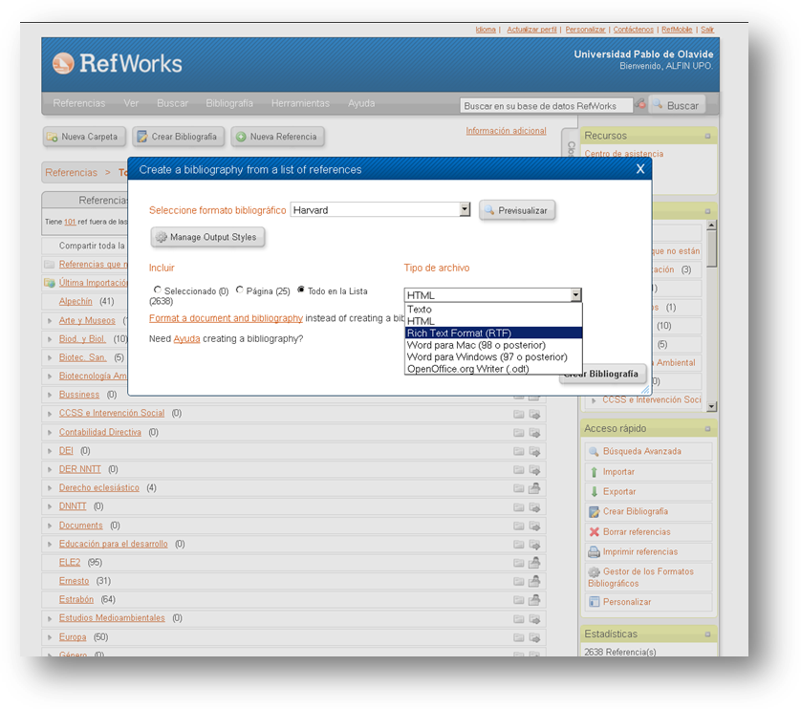This screenshot has height=709, width=801.
Task: Click the printer icon for Imprimir referencias
Action: pyautogui.click(x=594, y=551)
